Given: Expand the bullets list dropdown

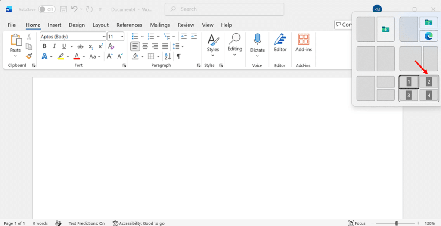Looking at the screenshot, I should [142, 37].
